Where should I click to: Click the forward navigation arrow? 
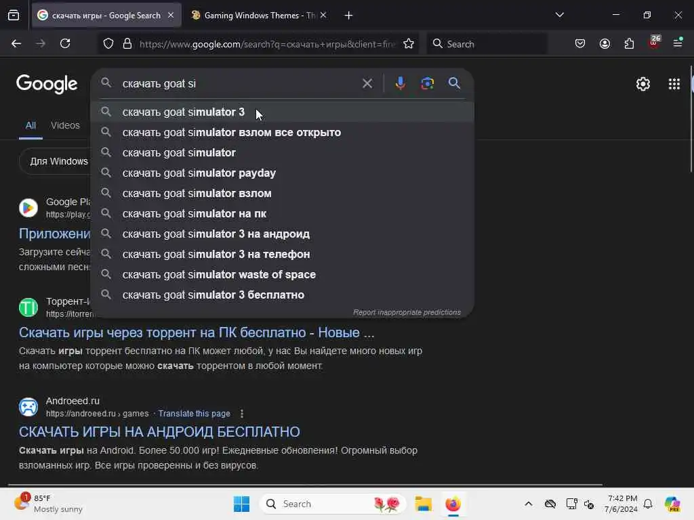(41, 44)
